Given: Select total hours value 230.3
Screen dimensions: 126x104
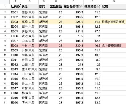Looking at the screenshot, I should 73,45.
